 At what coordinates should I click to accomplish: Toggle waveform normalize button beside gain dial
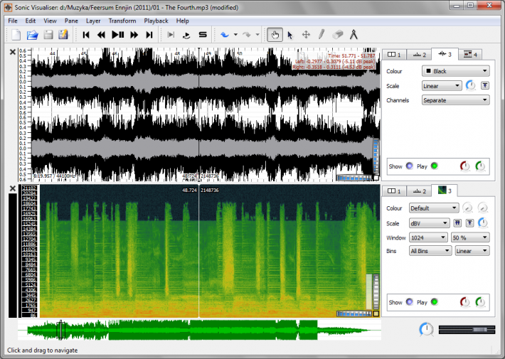click(x=485, y=85)
